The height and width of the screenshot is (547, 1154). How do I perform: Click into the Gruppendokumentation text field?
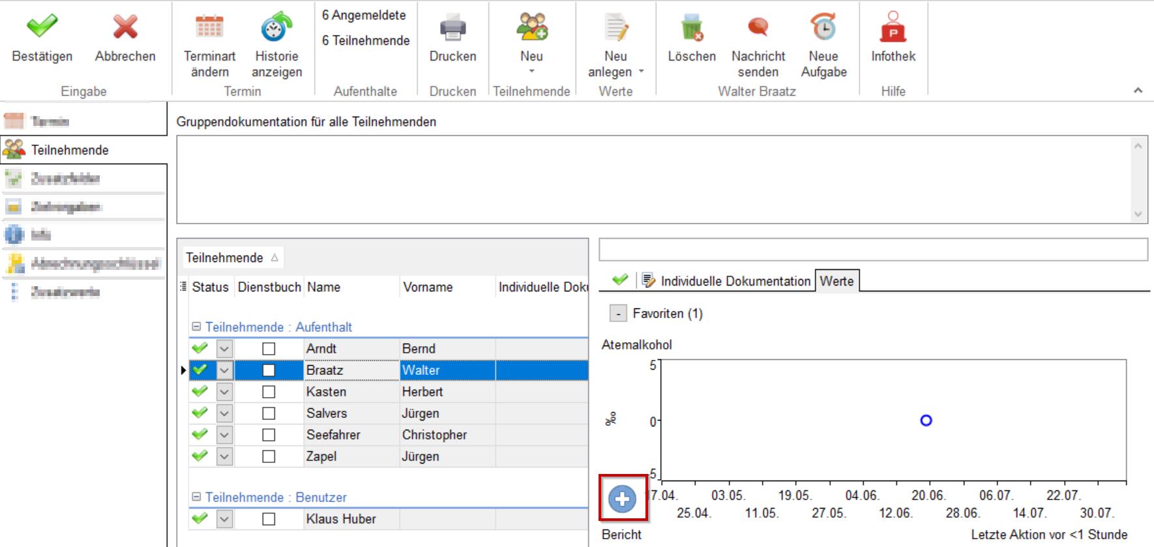click(652, 179)
